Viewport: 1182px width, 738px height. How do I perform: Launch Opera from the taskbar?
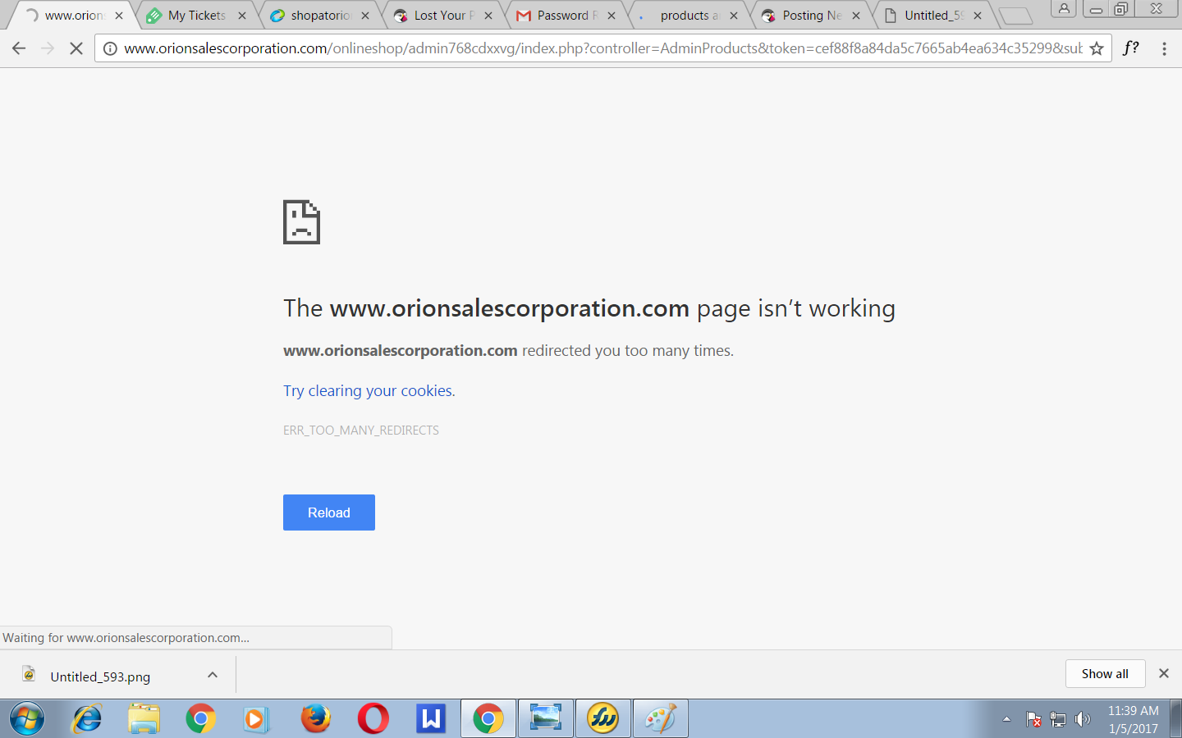pos(373,719)
